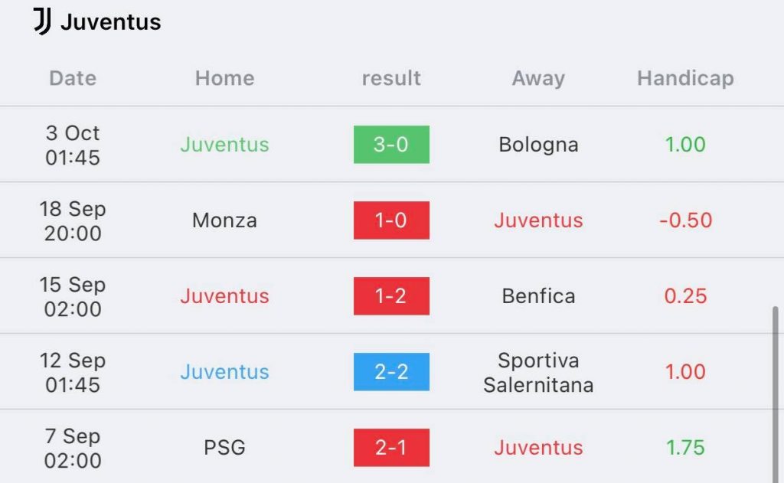Click the Juventus club logo icon
This screenshot has height=483, width=784.
click(43, 21)
